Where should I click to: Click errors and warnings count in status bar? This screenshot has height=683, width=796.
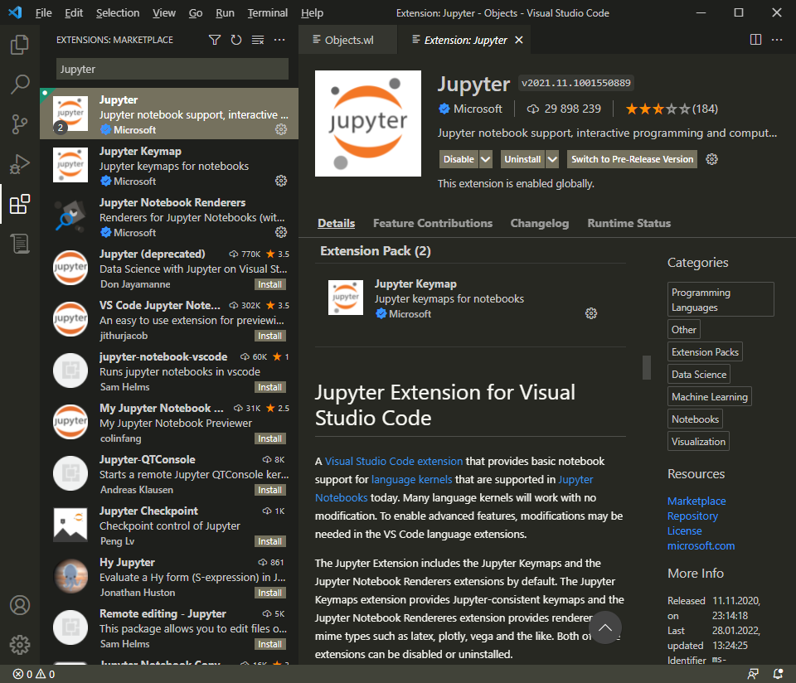33,674
